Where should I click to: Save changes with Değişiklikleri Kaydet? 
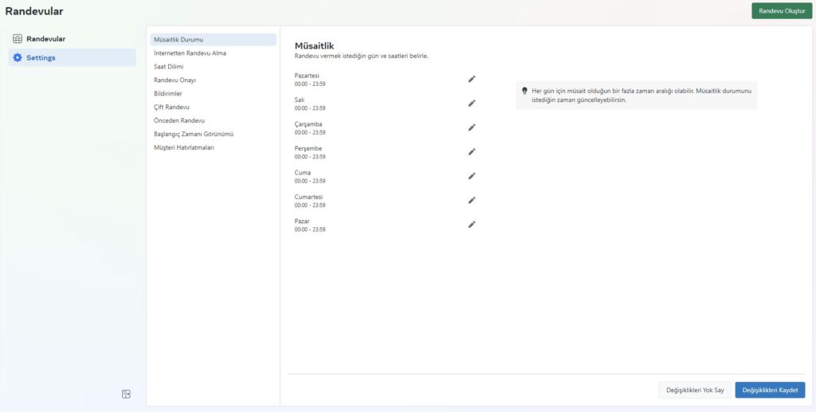pos(770,390)
